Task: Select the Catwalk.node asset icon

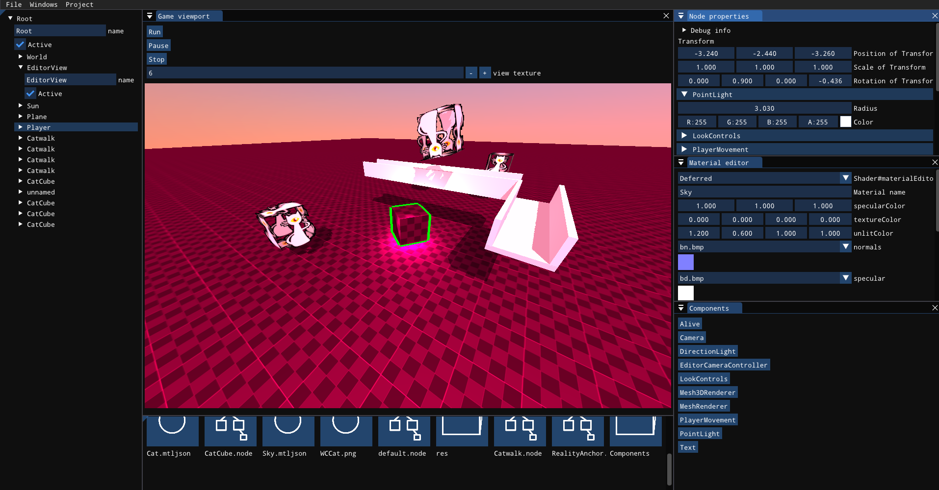Action: point(519,432)
